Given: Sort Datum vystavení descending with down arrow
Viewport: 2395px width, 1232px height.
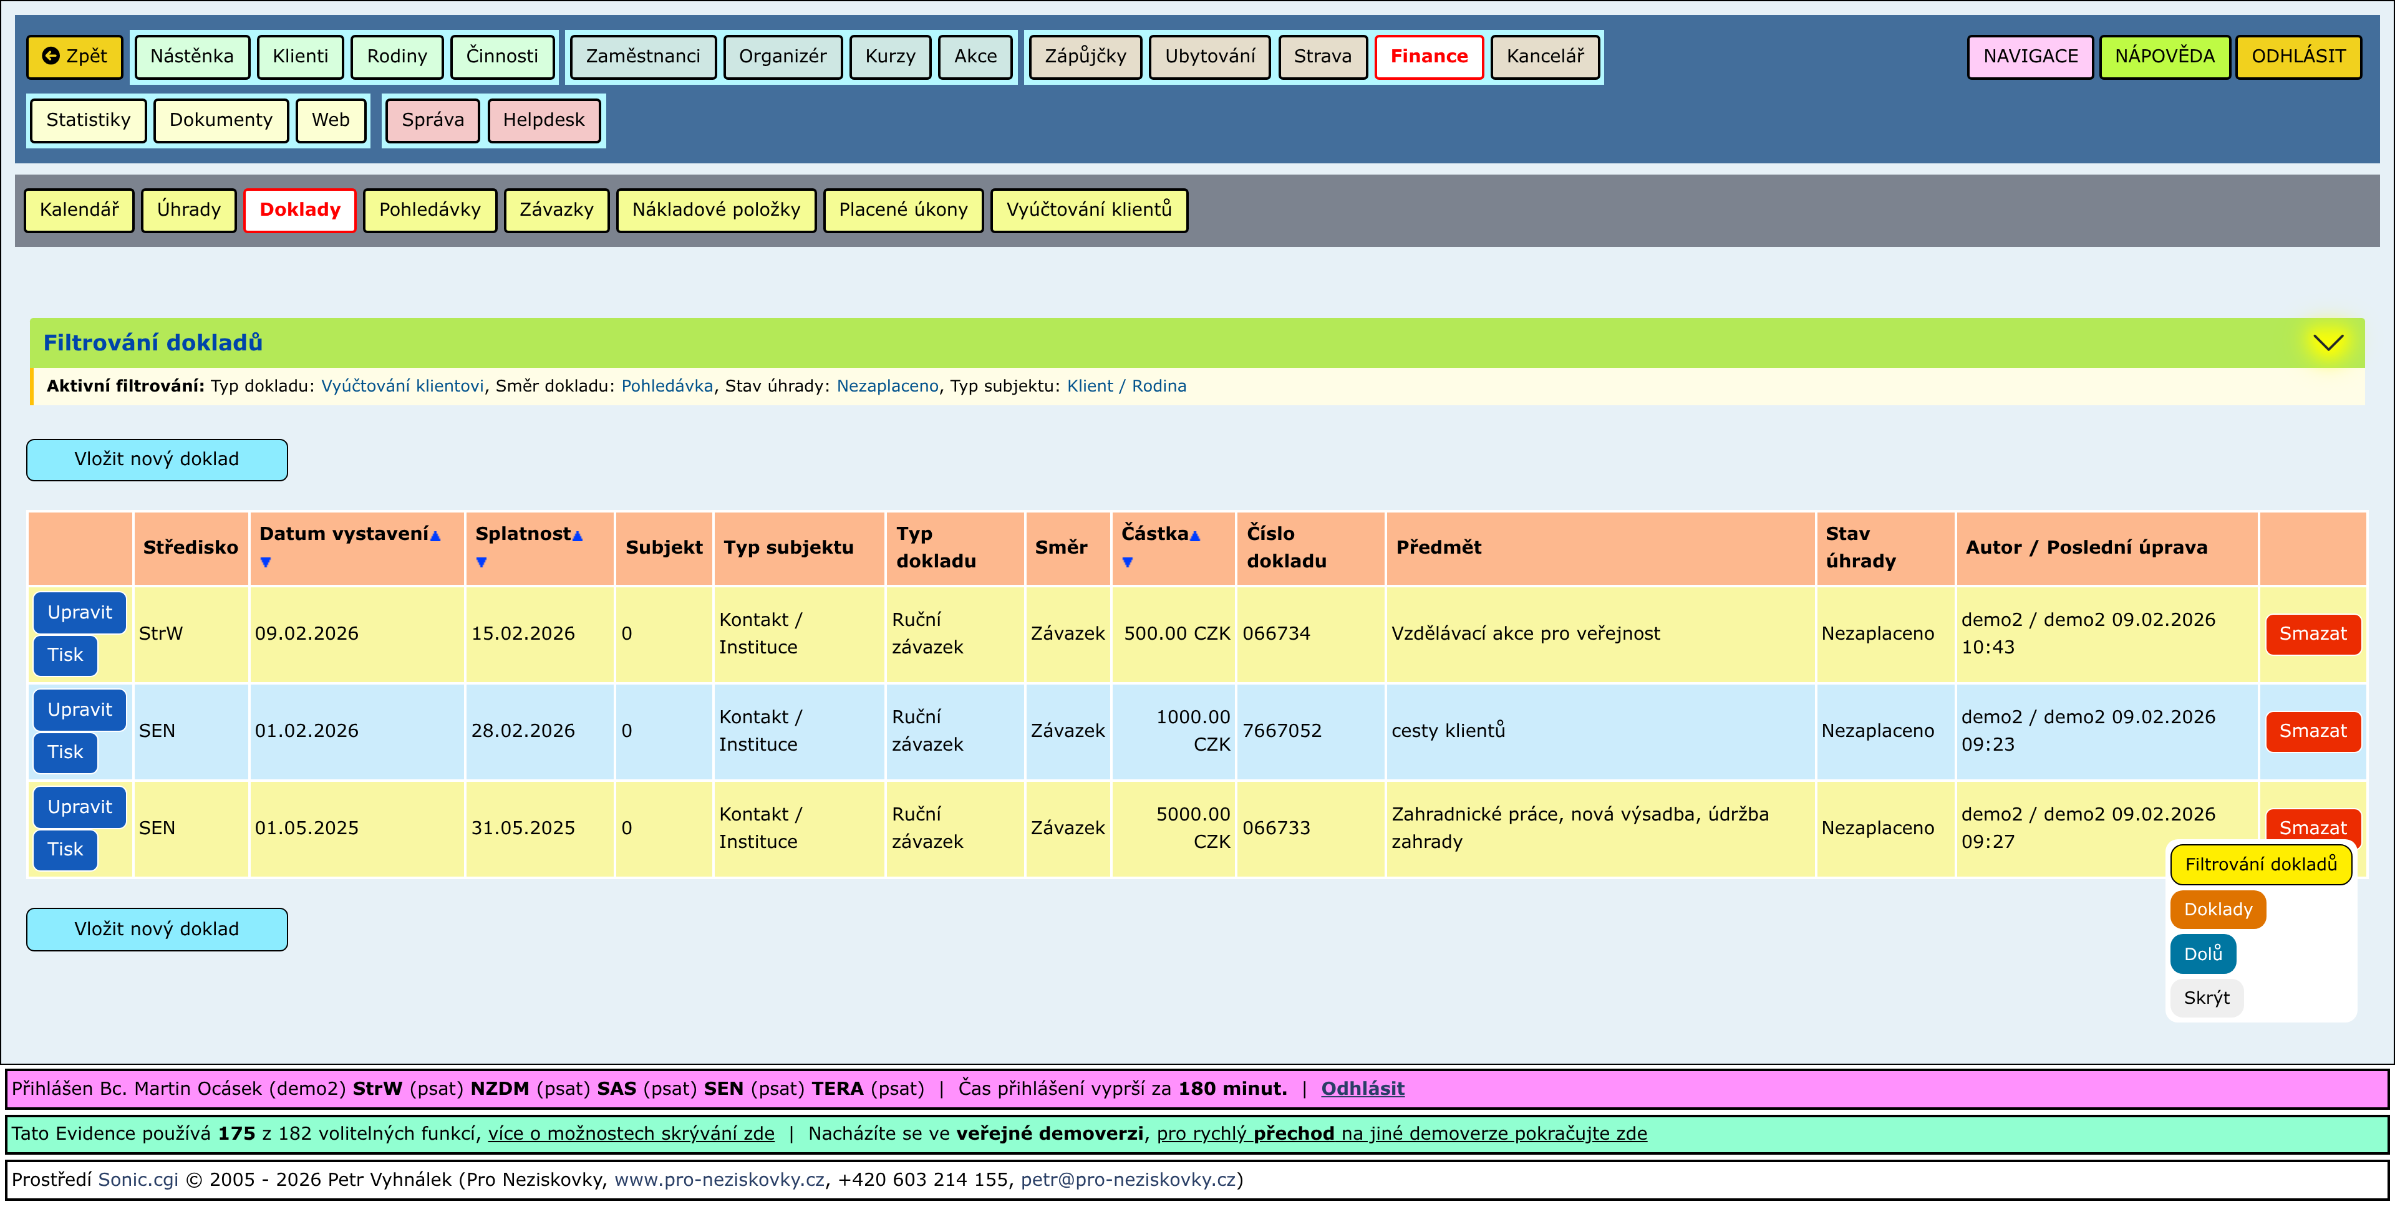Looking at the screenshot, I should (266, 562).
